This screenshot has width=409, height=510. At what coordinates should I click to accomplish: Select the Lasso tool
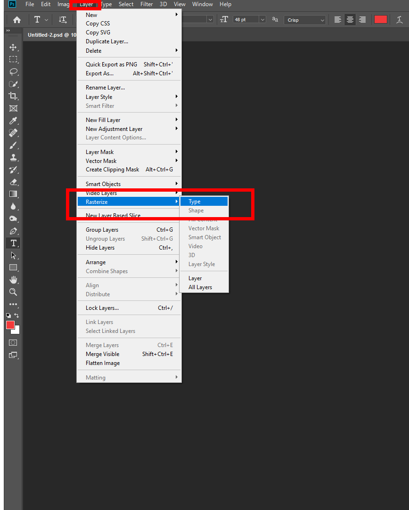tap(13, 72)
